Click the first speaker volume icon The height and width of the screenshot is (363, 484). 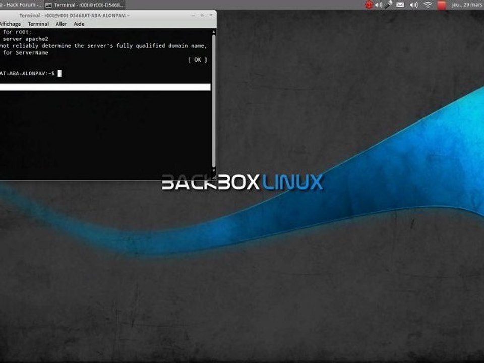coord(379,5)
